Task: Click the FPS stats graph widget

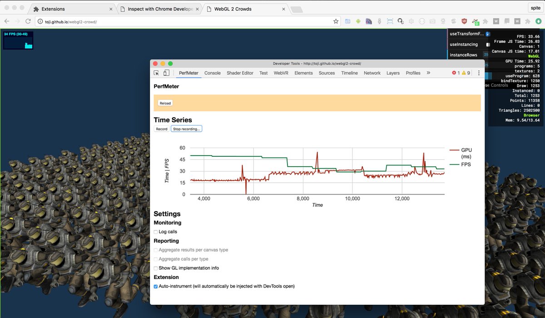Action: [18, 40]
